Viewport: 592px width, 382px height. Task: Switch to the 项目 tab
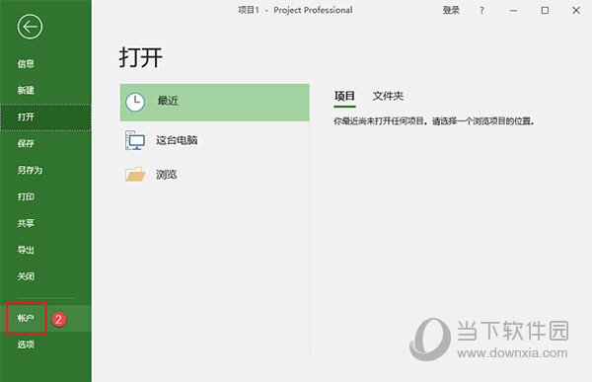click(344, 96)
